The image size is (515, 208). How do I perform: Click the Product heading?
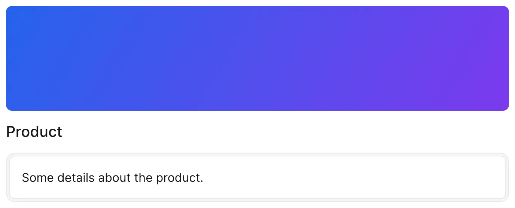click(x=34, y=132)
